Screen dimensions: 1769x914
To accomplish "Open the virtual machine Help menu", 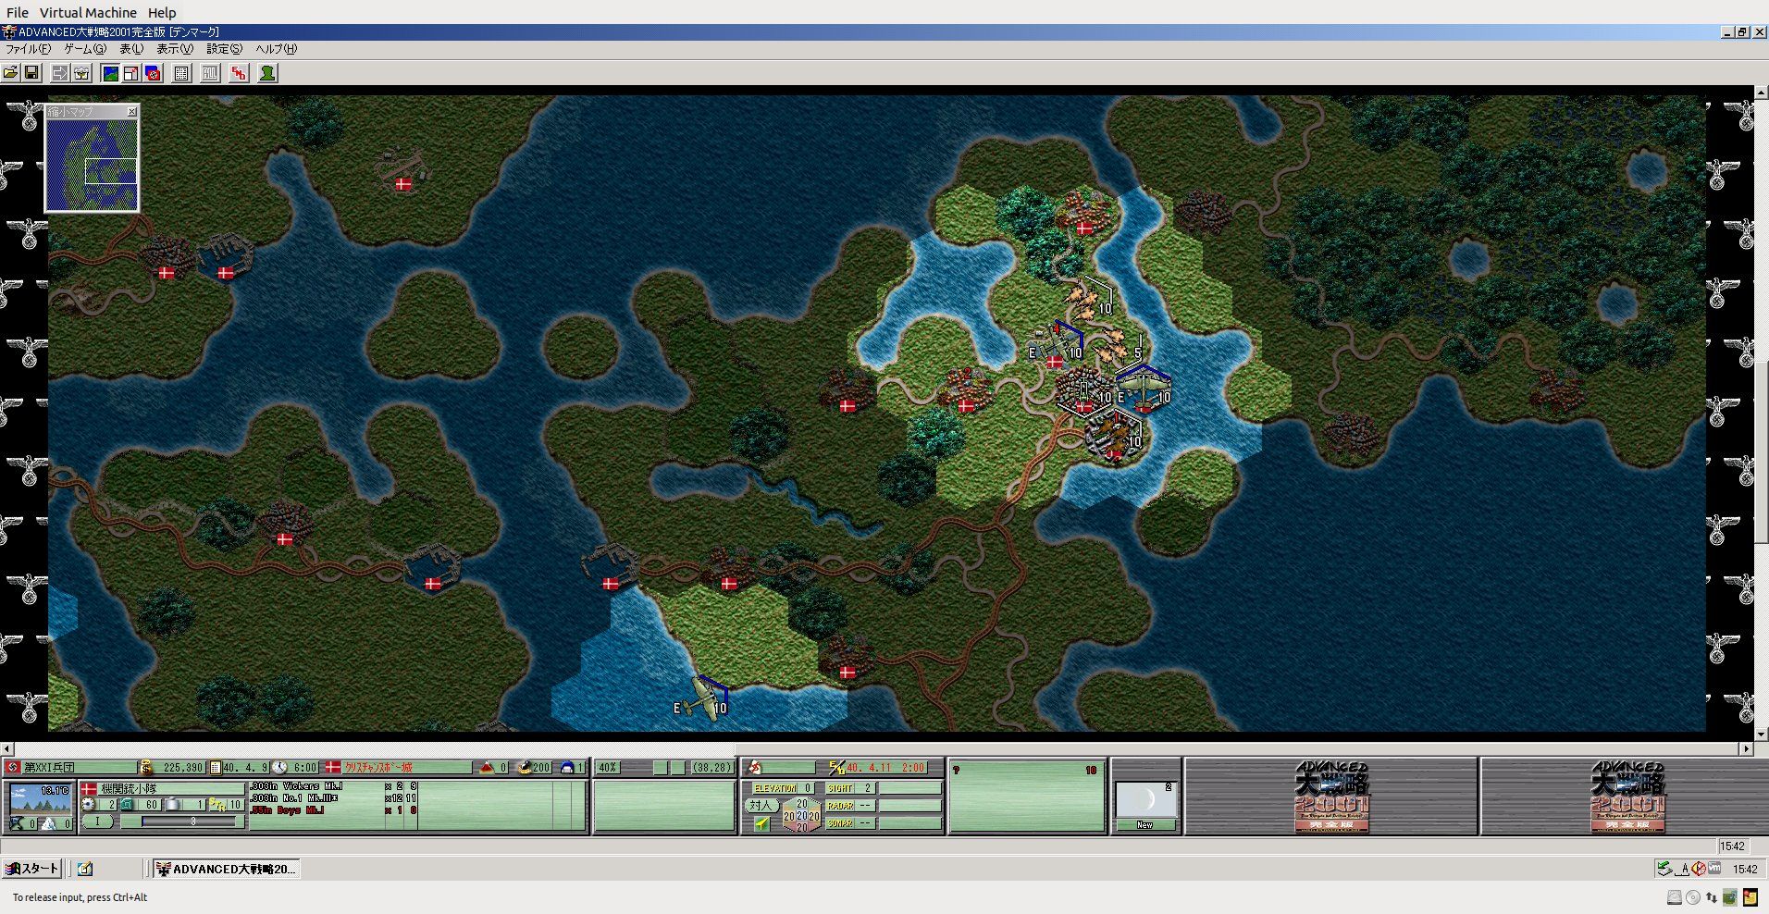I will coord(162,13).
